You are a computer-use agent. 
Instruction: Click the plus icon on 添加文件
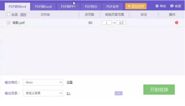tap(129, 6)
